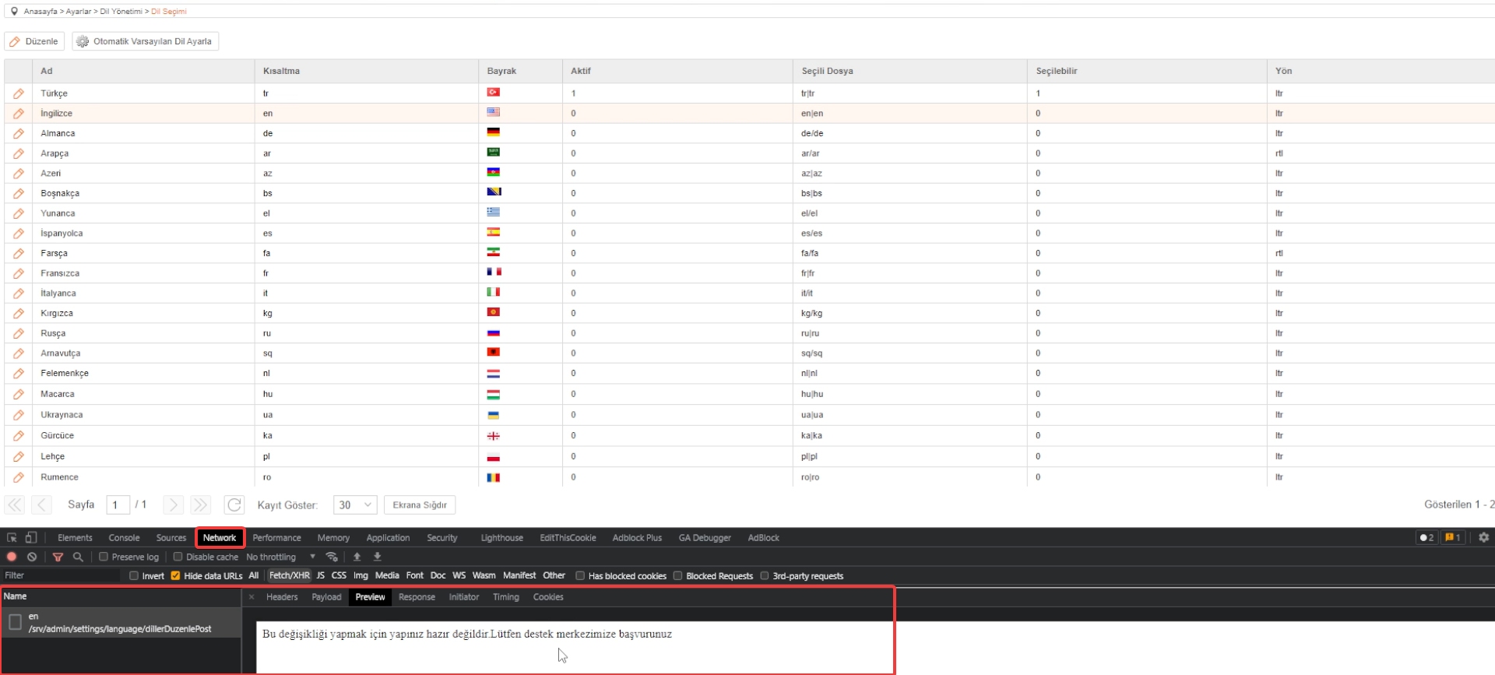This screenshot has width=1495, height=675.
Task: Click the edit pencil for Boşnakça row
Action: [x=19, y=194]
